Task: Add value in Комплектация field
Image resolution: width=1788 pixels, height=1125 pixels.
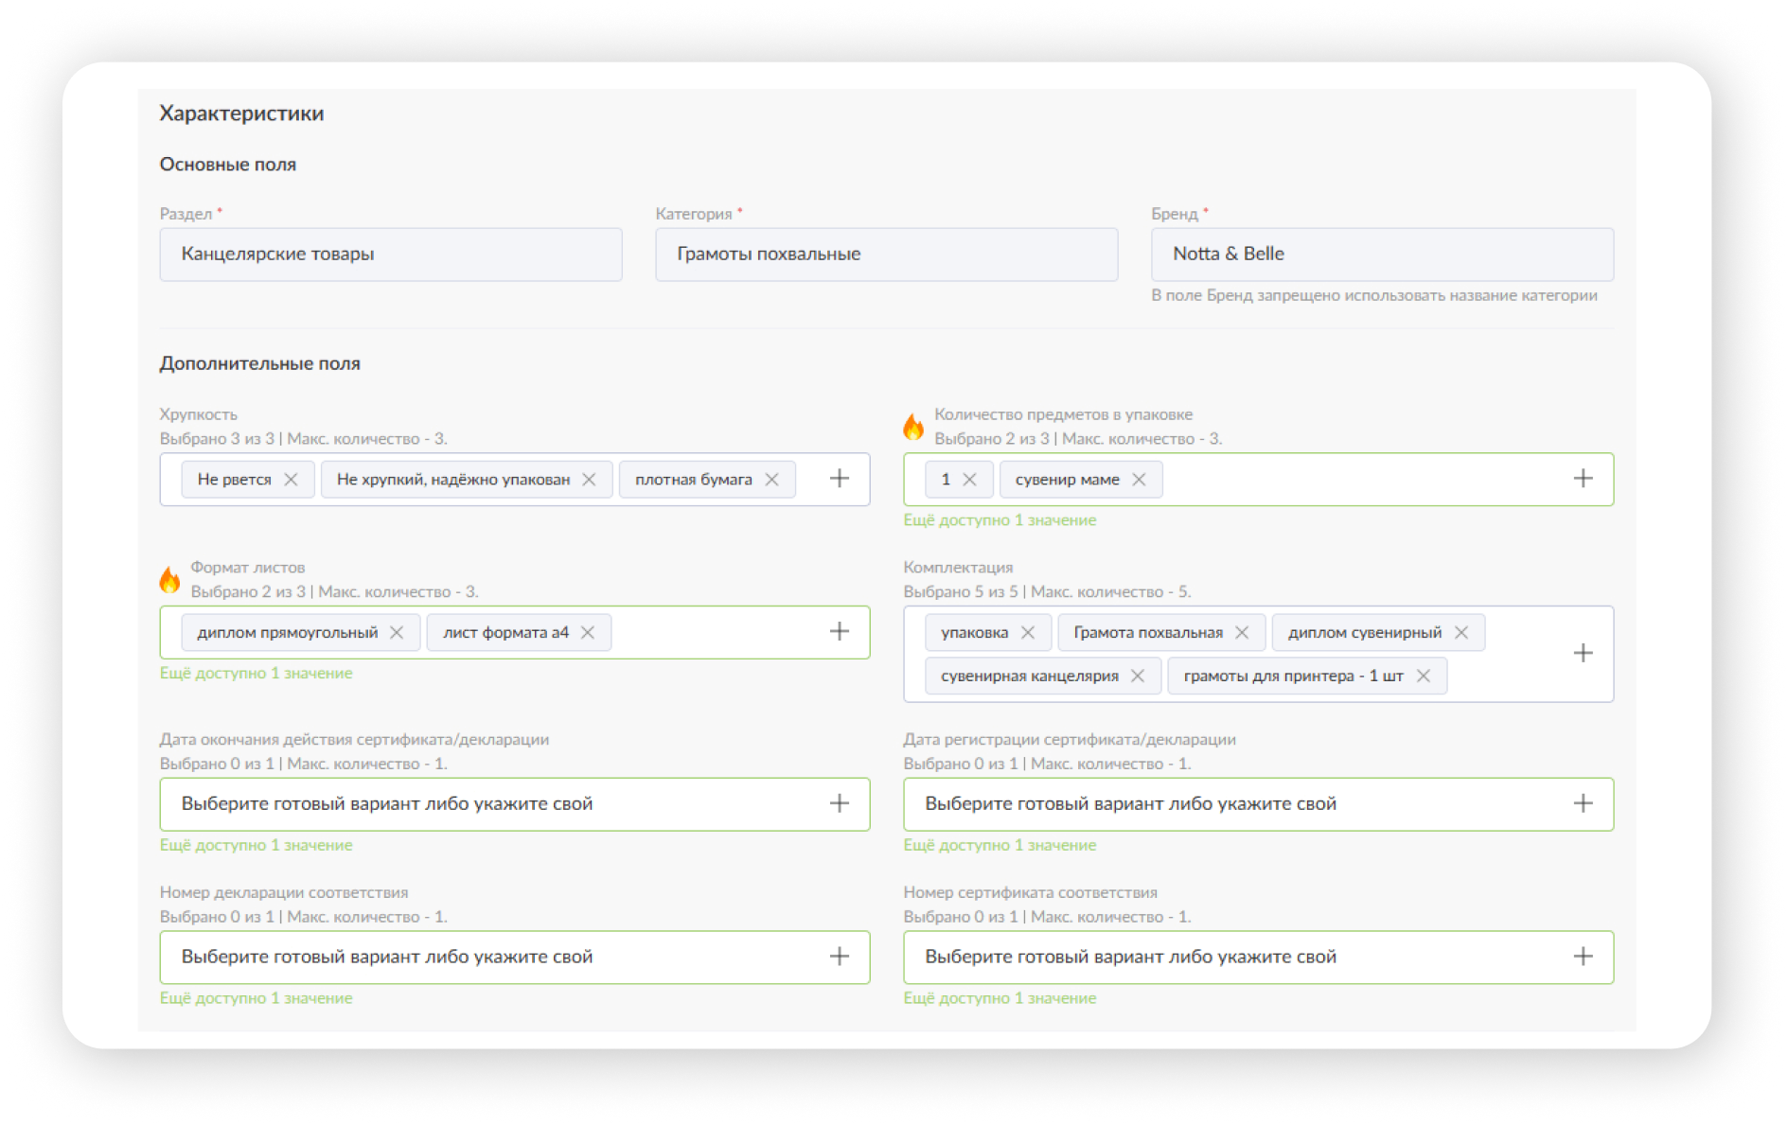Action: pos(1583,653)
